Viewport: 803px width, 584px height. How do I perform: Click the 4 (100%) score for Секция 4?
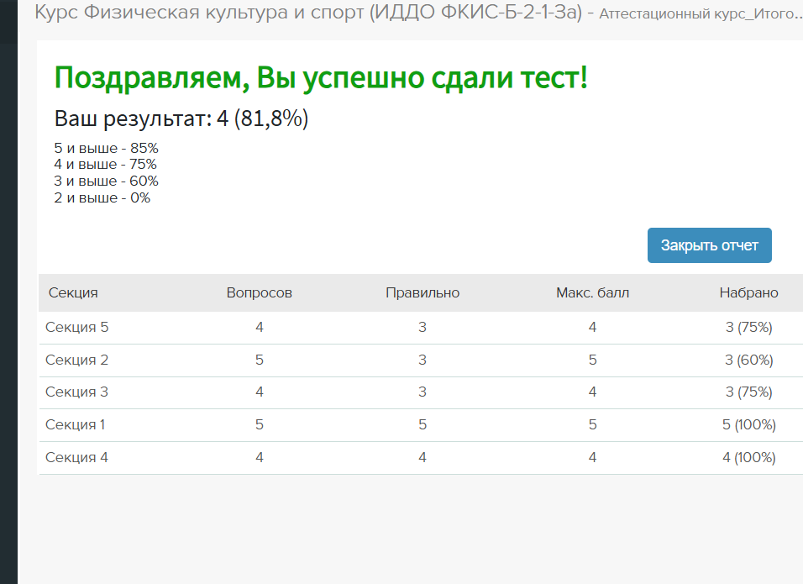[748, 457]
